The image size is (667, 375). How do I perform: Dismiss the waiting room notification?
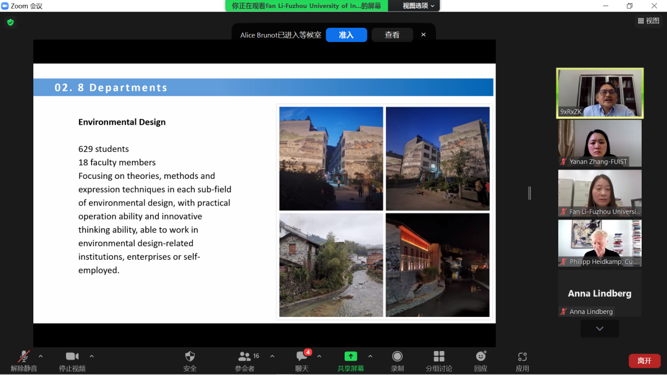click(x=423, y=35)
